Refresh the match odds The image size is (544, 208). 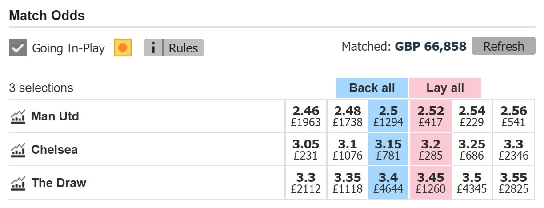[x=504, y=46]
